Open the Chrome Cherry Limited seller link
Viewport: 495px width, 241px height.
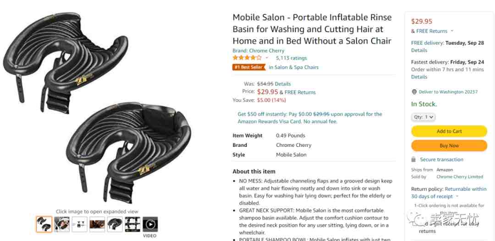pos(460,177)
